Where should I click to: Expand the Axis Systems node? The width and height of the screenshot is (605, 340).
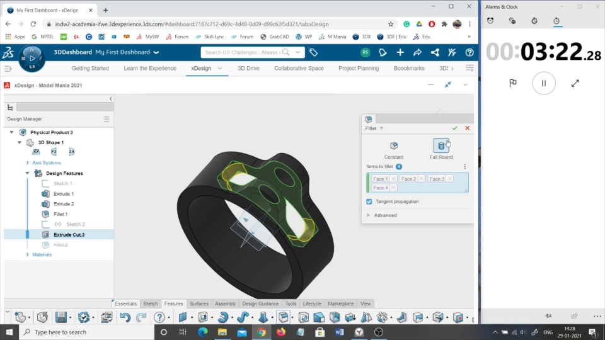tap(27, 162)
